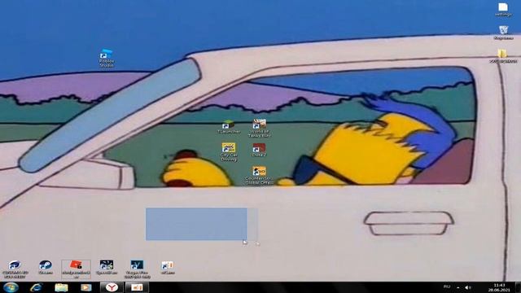
Task: Switch to the Yandex Browser taskbar button
Action: tap(112, 287)
